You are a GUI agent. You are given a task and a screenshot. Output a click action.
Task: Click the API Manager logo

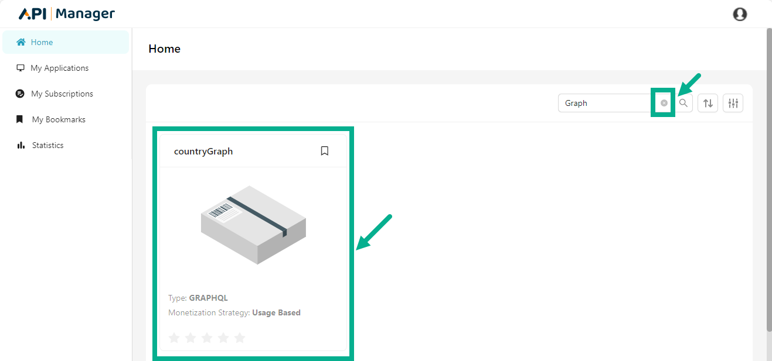[67, 14]
